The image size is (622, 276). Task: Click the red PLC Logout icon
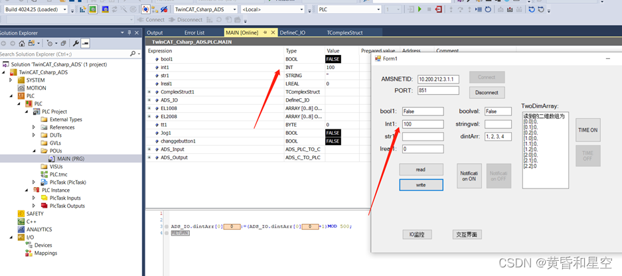[x=438, y=9]
